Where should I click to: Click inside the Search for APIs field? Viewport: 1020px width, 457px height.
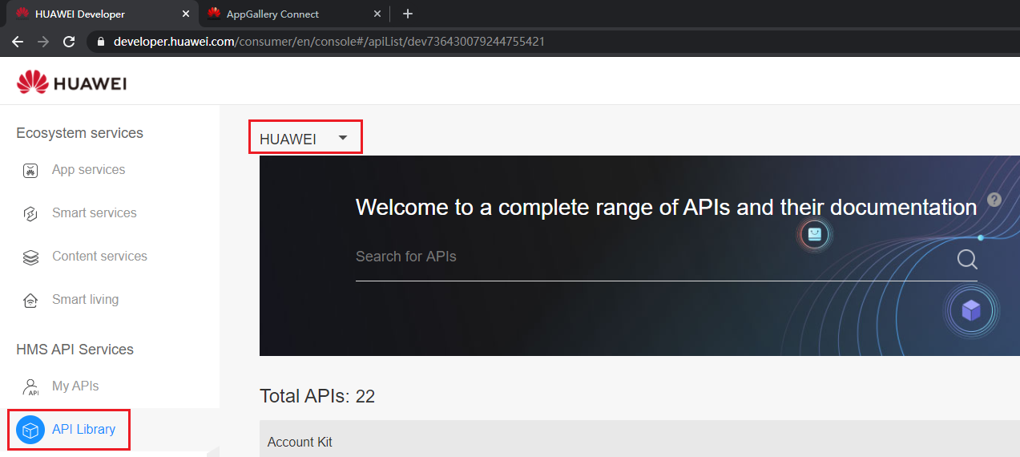(x=641, y=257)
